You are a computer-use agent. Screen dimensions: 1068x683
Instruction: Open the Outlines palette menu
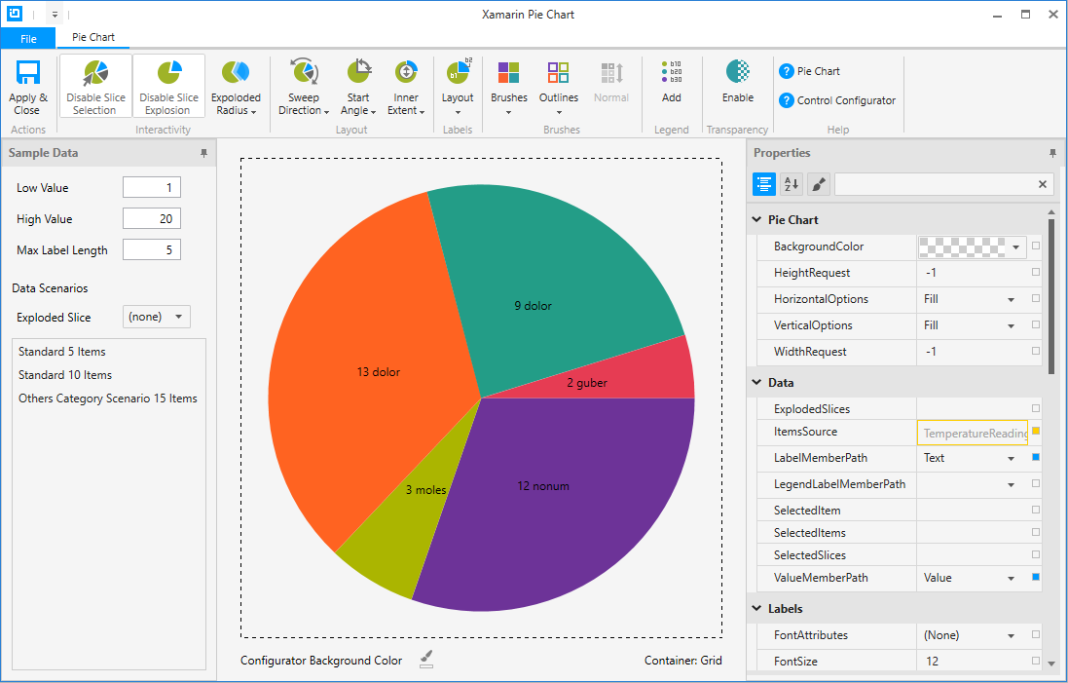tap(559, 87)
